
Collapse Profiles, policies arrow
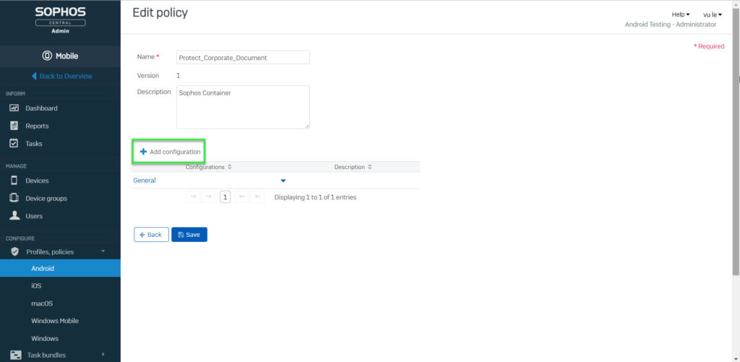pos(103,251)
